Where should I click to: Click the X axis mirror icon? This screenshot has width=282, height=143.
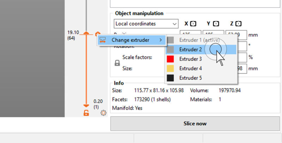click(x=193, y=24)
